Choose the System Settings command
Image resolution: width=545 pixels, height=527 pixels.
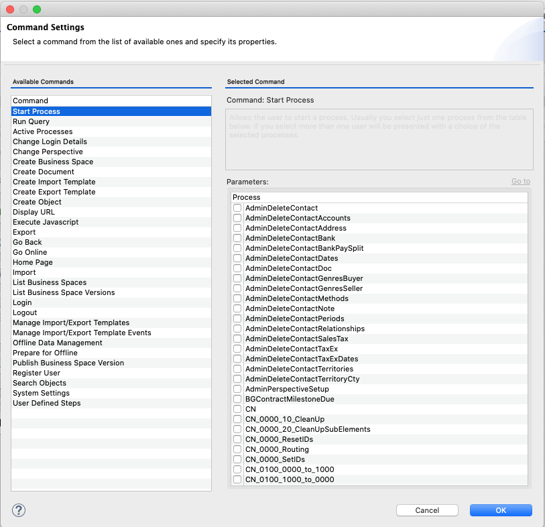click(x=111, y=393)
